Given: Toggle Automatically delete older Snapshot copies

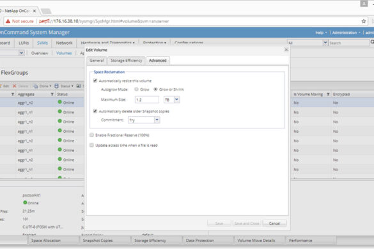Looking at the screenshot, I should coord(95,111).
